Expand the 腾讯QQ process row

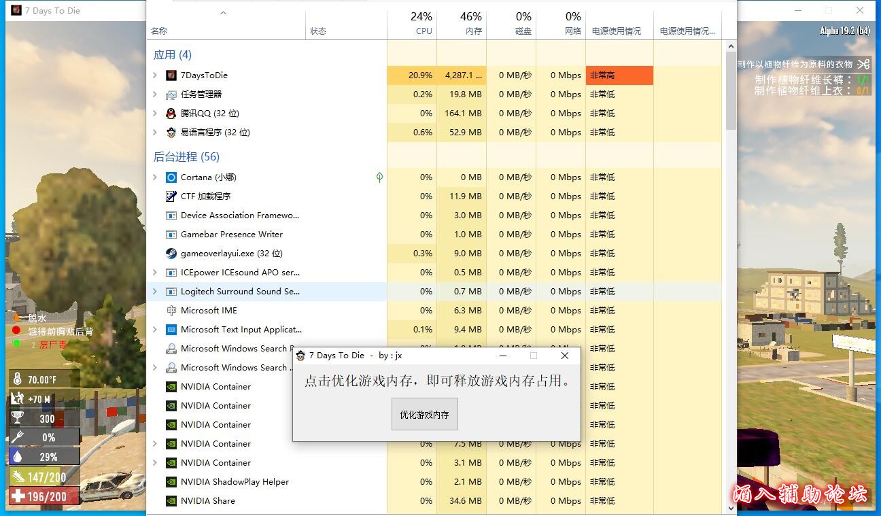155,114
